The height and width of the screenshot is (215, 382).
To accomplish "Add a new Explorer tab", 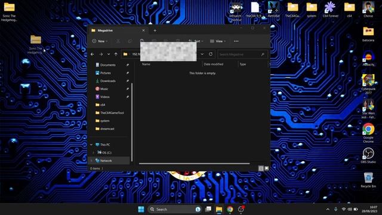I will tap(155, 30).
